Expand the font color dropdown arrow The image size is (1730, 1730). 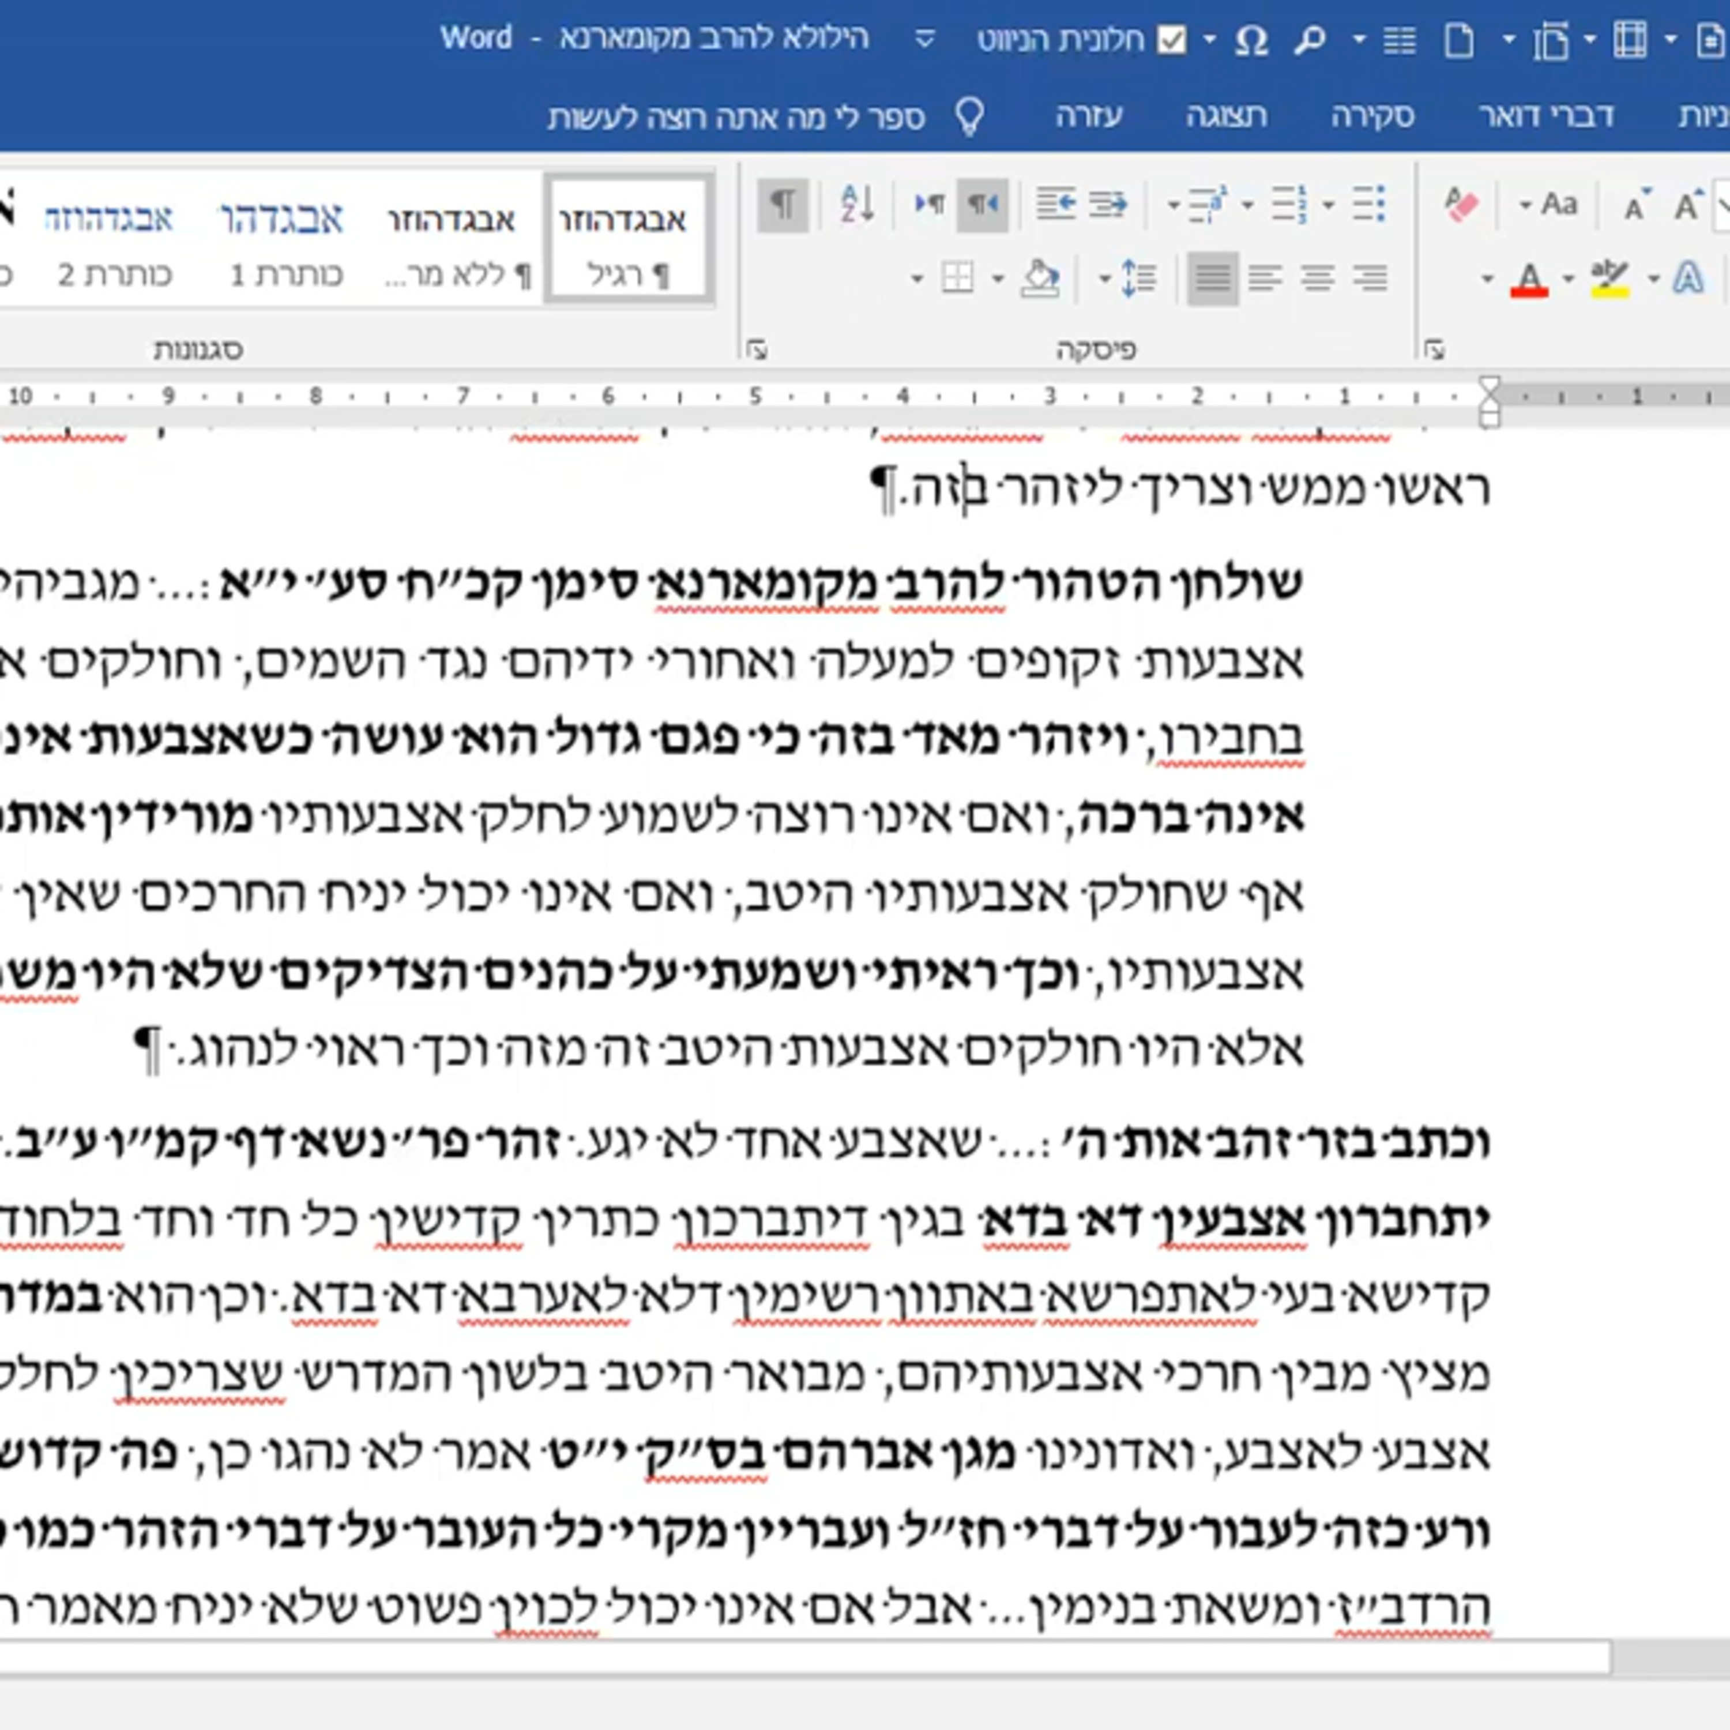(x=1488, y=279)
